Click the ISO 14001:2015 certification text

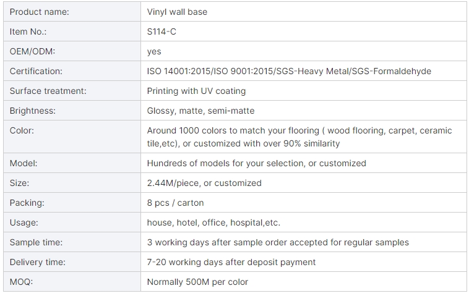pos(181,71)
